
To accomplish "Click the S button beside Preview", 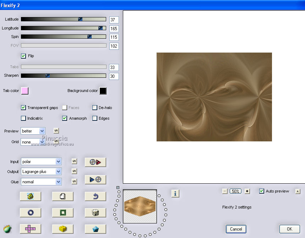I will click(x=56, y=131).
